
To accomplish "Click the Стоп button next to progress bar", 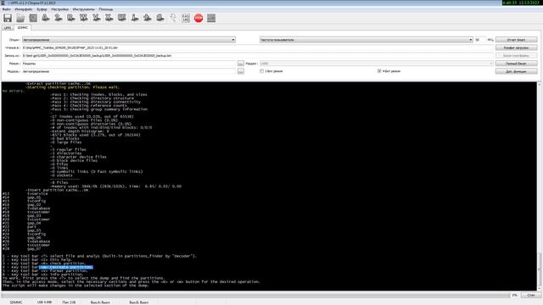I will coord(531,295).
